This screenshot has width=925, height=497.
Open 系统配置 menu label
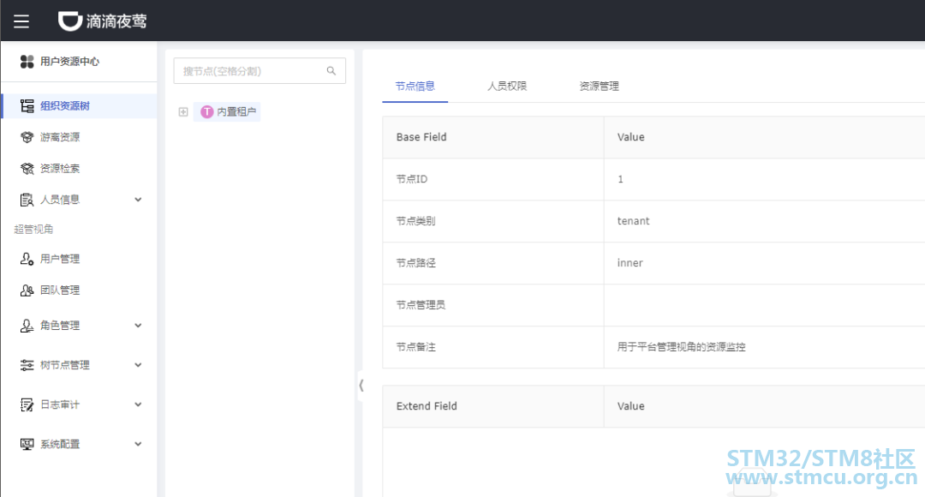(60, 444)
